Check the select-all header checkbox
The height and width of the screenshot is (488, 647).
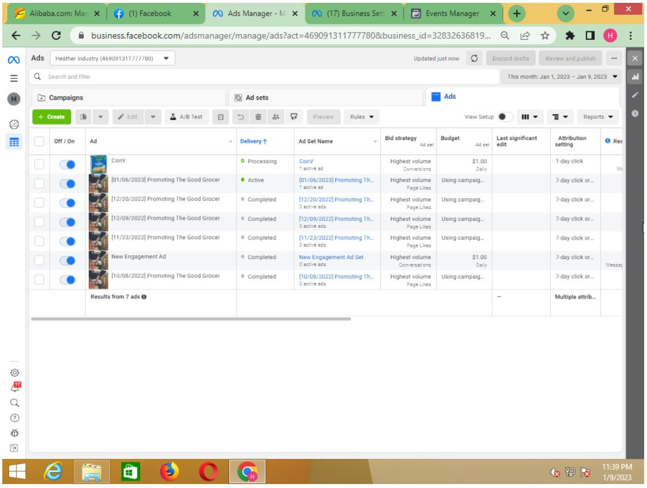(x=39, y=141)
